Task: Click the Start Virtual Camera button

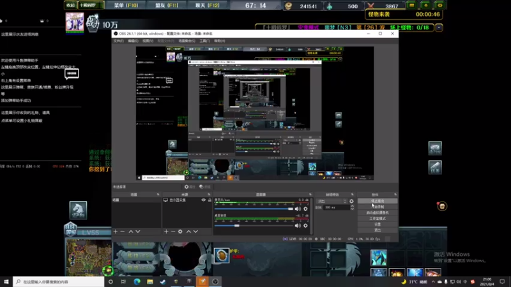Action: pyautogui.click(x=378, y=213)
